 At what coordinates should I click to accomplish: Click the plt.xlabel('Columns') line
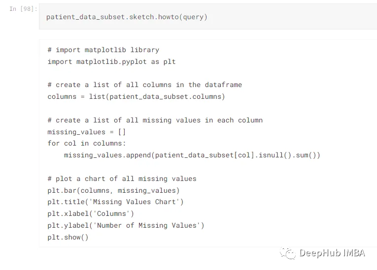(x=91, y=213)
